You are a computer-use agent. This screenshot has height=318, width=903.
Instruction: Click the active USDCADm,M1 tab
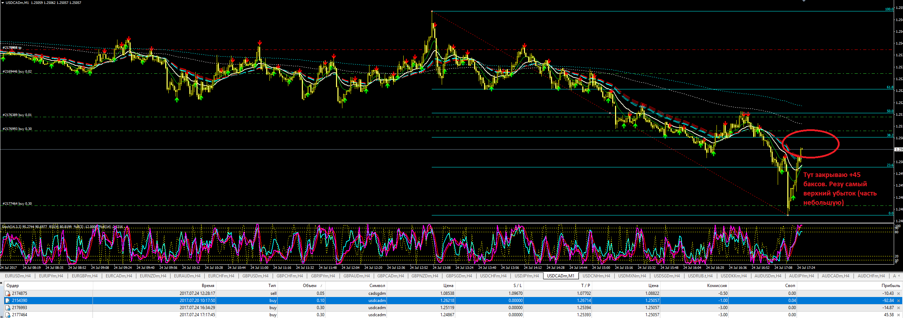[x=561, y=276]
